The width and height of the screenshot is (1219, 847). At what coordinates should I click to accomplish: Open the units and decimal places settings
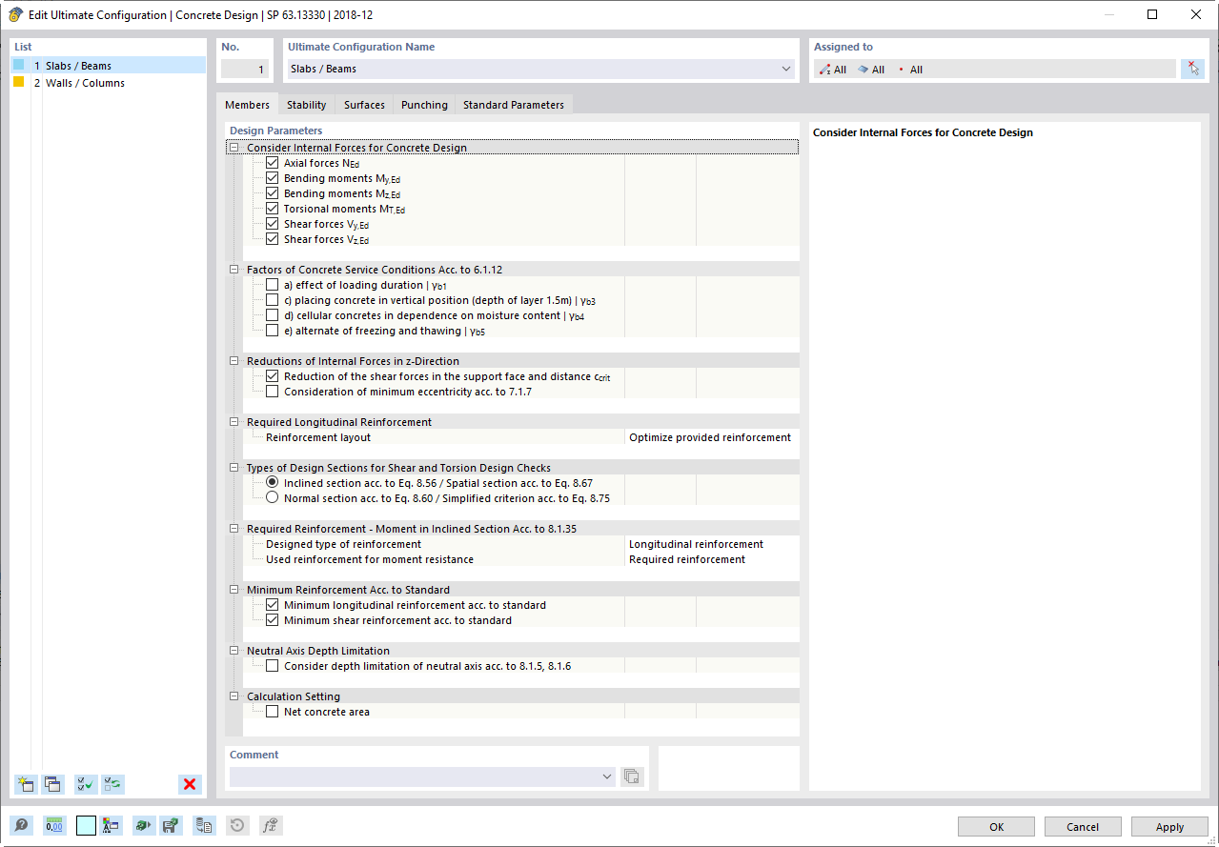[54, 825]
